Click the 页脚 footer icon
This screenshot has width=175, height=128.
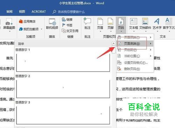click(110, 21)
